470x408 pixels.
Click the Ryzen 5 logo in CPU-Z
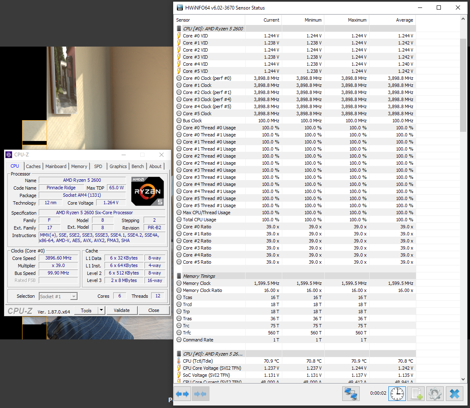(x=147, y=191)
